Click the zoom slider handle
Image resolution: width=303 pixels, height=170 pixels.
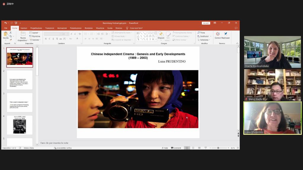tap(218, 148)
